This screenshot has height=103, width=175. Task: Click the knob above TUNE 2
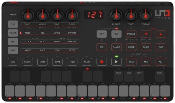pos(72,15)
